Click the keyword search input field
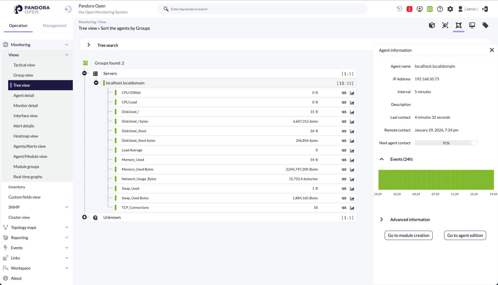 tap(262, 9)
